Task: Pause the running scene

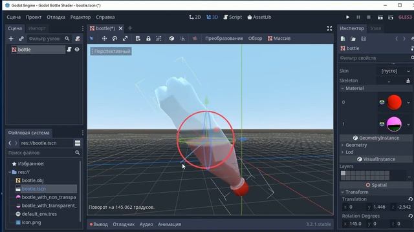Action: (358, 17)
